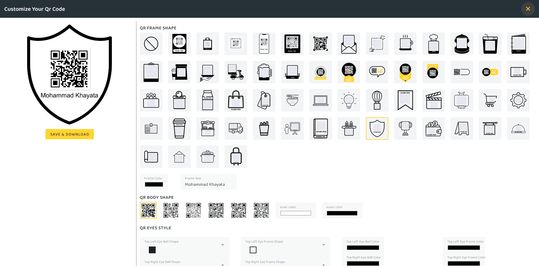This screenshot has width=539, height=266.
Task: Select the hot air balloon frame
Action: point(377,100)
